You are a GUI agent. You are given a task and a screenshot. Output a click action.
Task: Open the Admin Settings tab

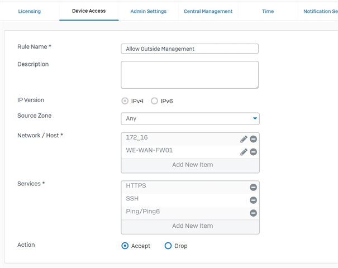click(148, 11)
